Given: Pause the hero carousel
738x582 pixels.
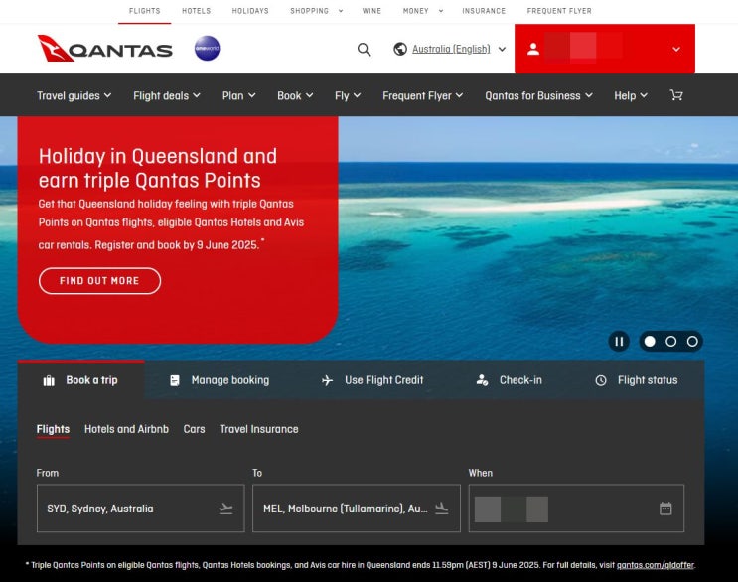Looking at the screenshot, I should pos(619,341).
